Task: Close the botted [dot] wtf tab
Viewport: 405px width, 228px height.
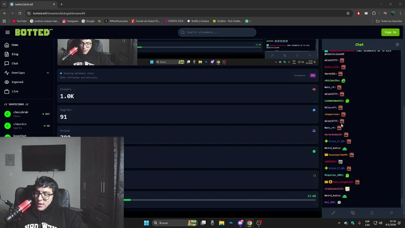Action: pos(54,4)
